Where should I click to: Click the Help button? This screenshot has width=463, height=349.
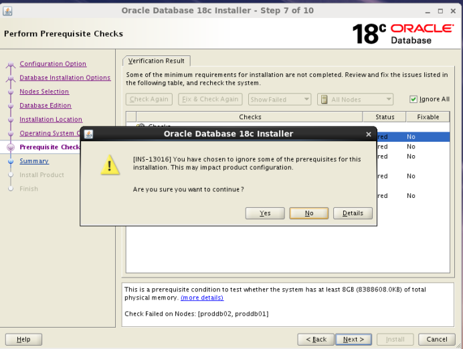coord(23,339)
